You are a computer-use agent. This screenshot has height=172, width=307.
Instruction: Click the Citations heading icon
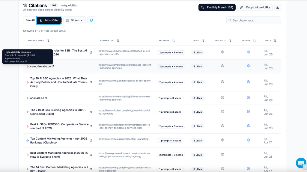[25, 5]
